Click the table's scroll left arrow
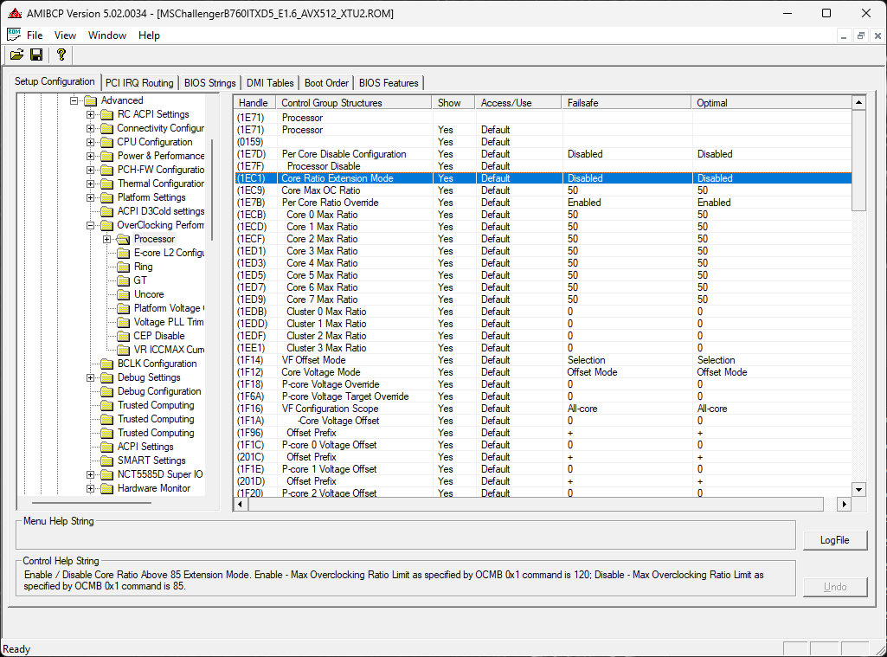Screen dimensions: 887x657 pyautogui.click(x=241, y=504)
